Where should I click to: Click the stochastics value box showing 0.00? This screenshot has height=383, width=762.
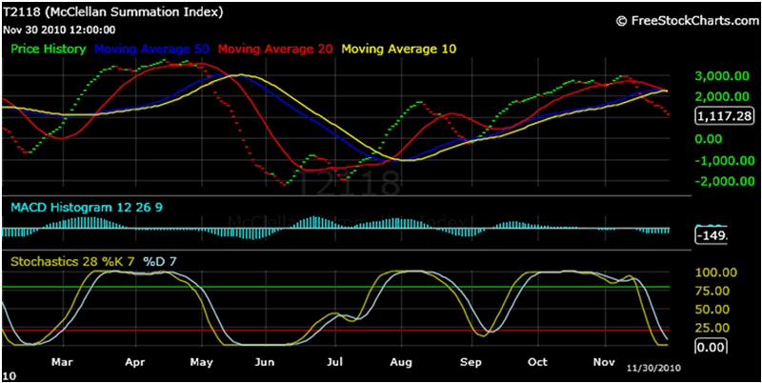[x=712, y=347]
